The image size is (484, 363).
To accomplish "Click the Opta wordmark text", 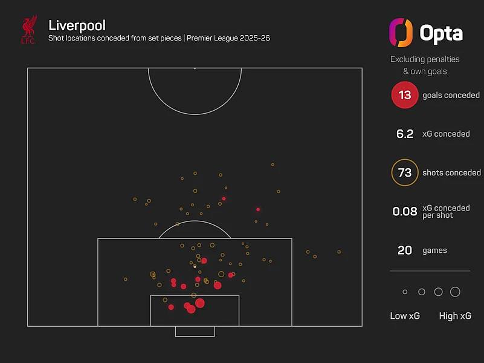I will (440, 33).
